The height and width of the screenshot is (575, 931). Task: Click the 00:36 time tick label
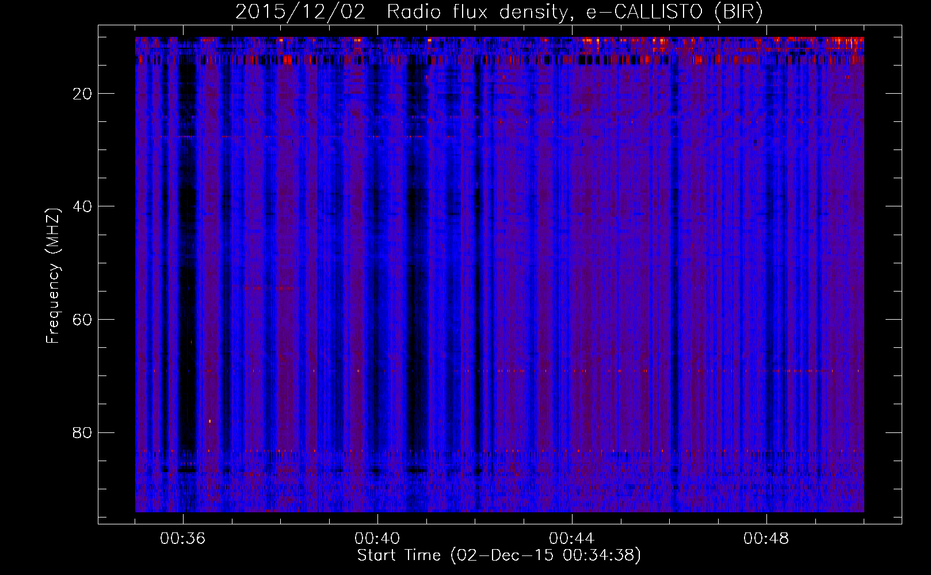tap(182, 539)
